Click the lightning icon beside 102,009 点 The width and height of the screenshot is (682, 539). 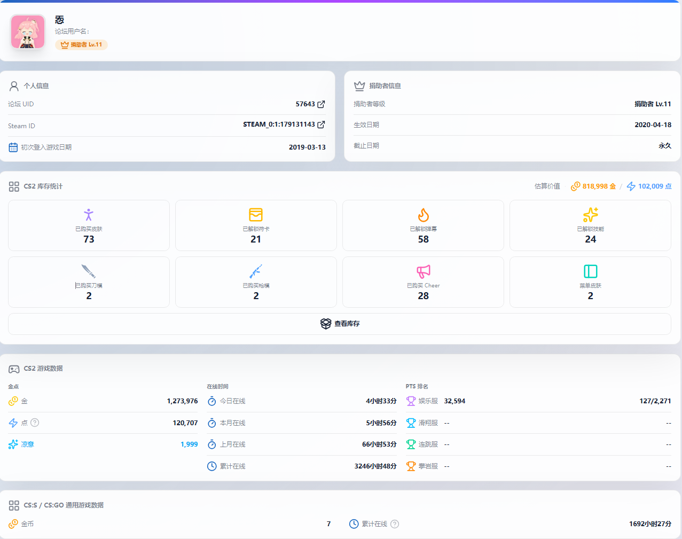pos(631,186)
